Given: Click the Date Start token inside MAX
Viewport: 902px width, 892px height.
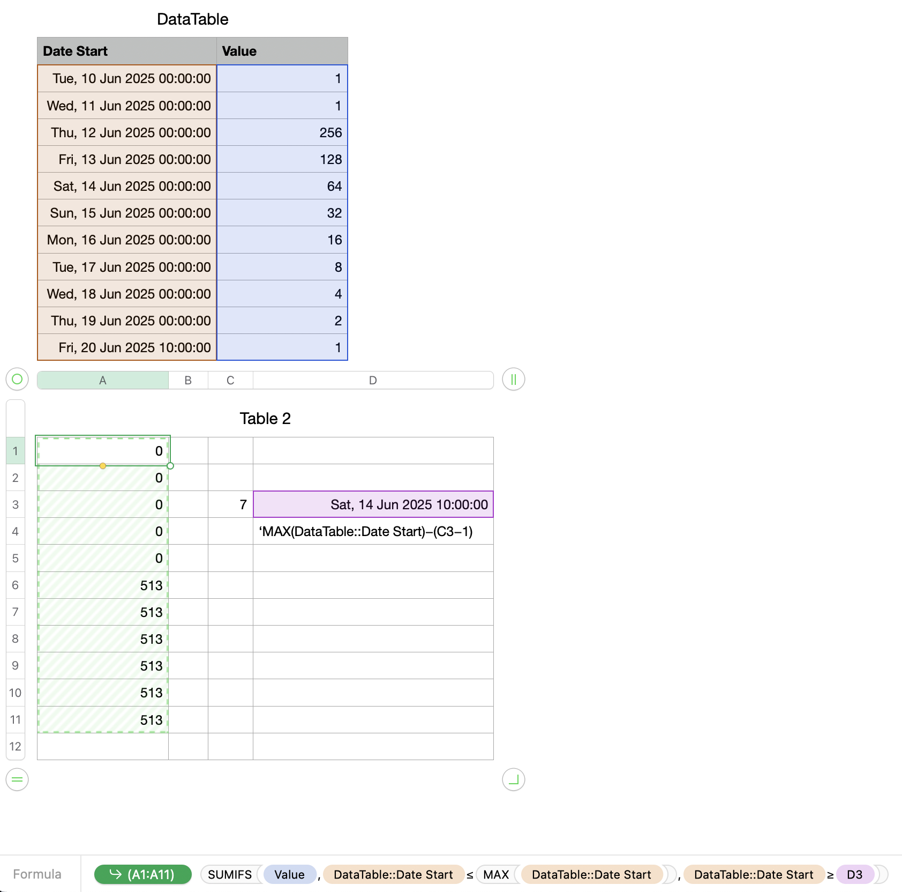Looking at the screenshot, I should 591,874.
